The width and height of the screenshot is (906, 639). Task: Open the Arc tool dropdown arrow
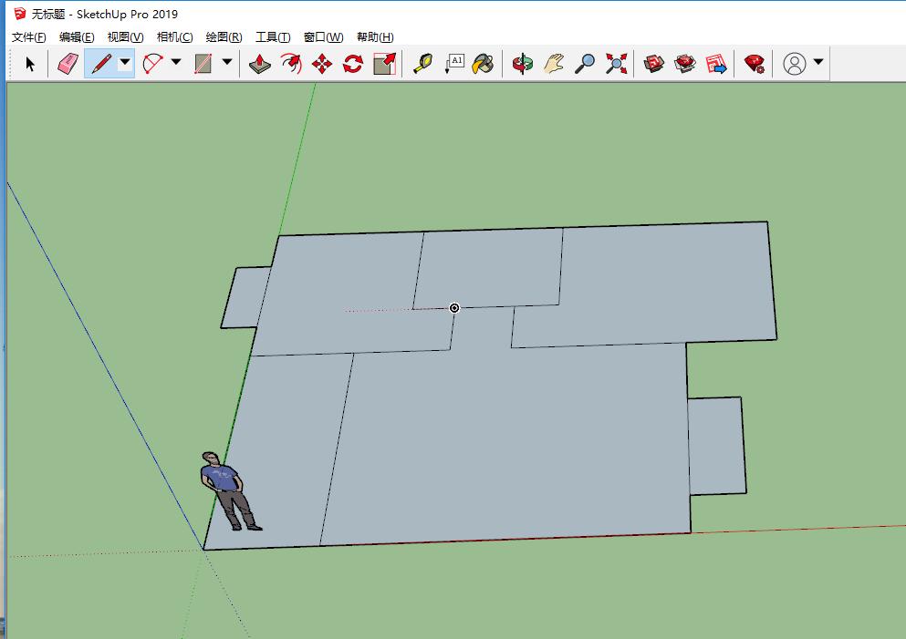click(x=176, y=64)
